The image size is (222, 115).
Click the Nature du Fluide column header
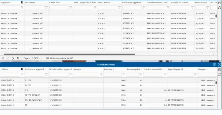pyautogui.click(x=179, y=2)
